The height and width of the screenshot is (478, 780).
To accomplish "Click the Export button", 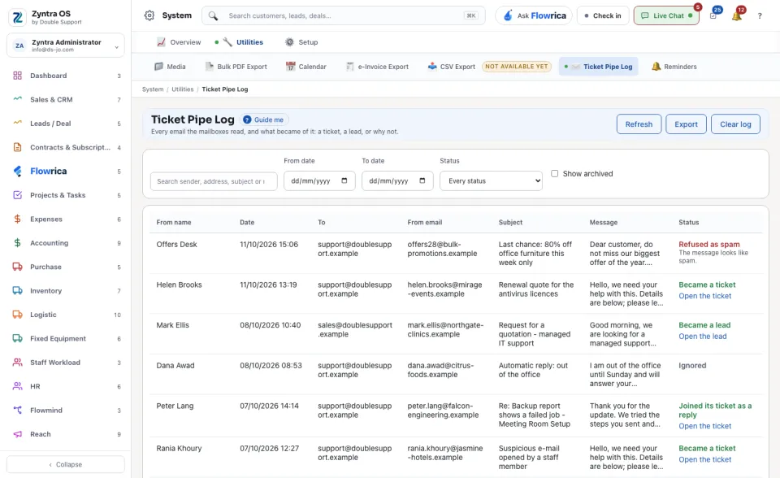I will tap(686, 124).
